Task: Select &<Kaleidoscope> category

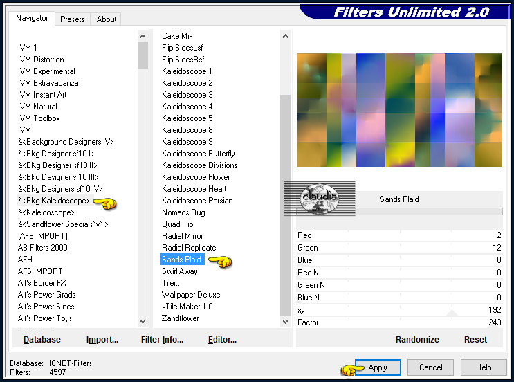Action: 46,212
